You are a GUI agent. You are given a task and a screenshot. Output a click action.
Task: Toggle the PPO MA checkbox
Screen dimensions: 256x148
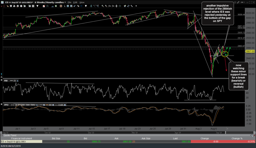(53, 105)
